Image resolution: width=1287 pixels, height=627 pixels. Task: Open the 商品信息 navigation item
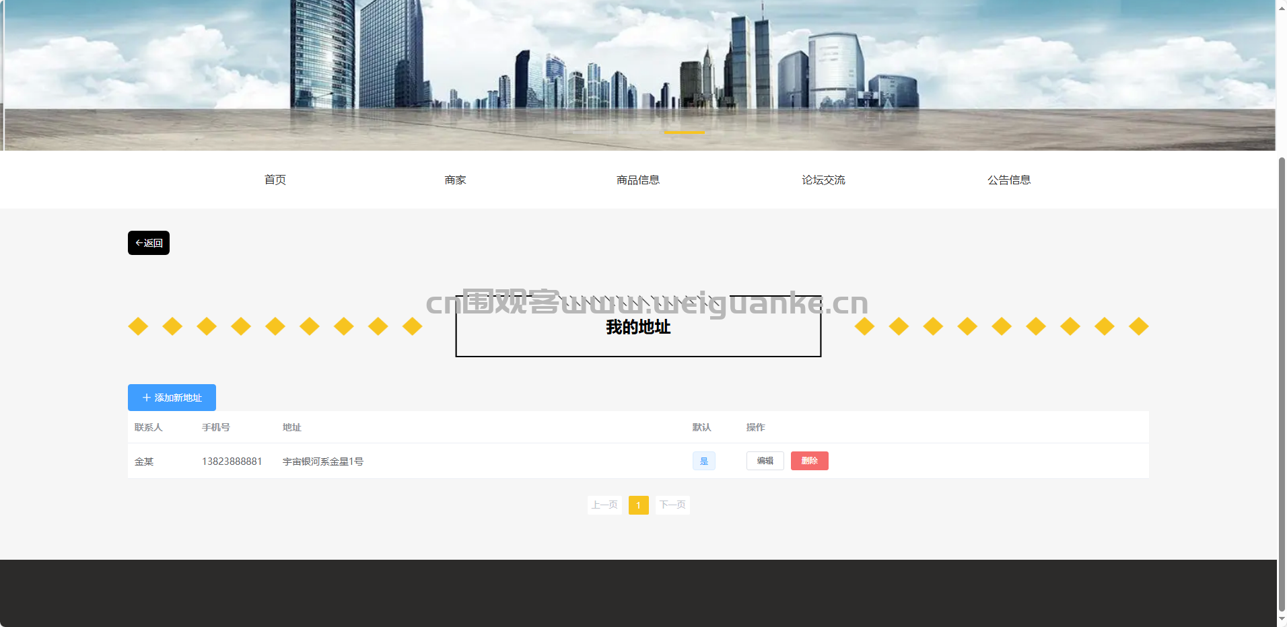[637, 180]
